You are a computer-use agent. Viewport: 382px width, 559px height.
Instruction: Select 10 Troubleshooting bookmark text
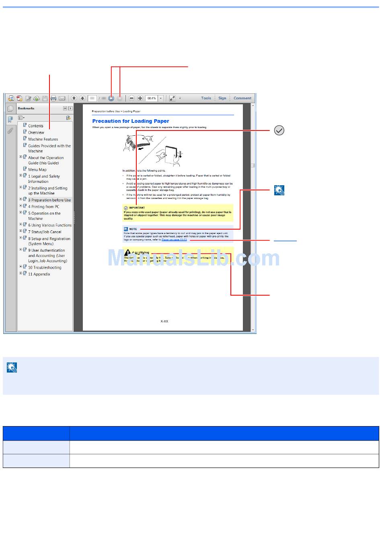(x=45, y=268)
